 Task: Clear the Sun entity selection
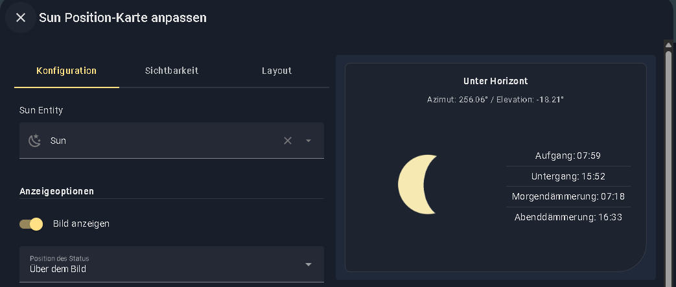[288, 141]
